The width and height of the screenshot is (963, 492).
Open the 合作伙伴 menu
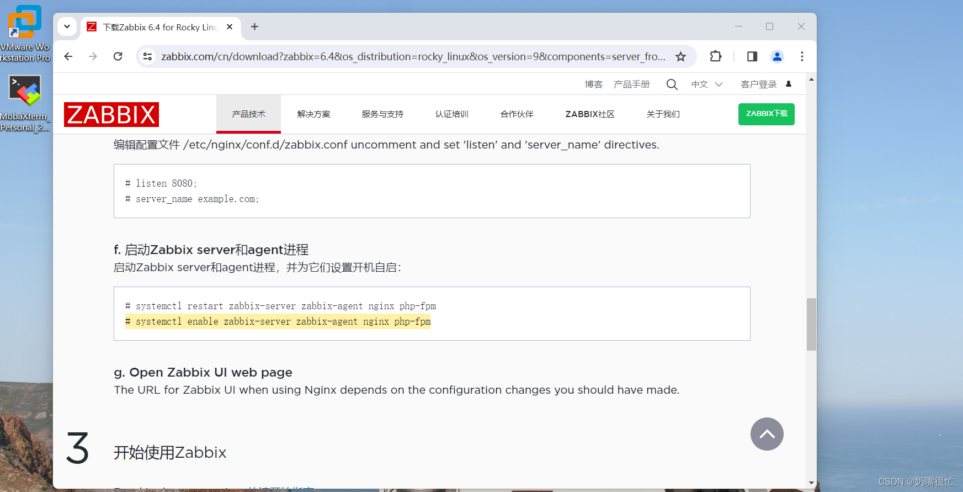pyautogui.click(x=517, y=114)
